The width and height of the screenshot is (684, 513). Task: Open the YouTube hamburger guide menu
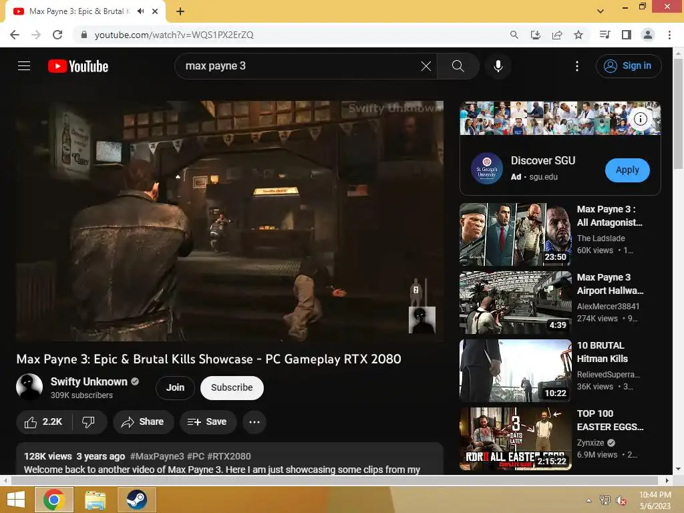pyautogui.click(x=24, y=66)
